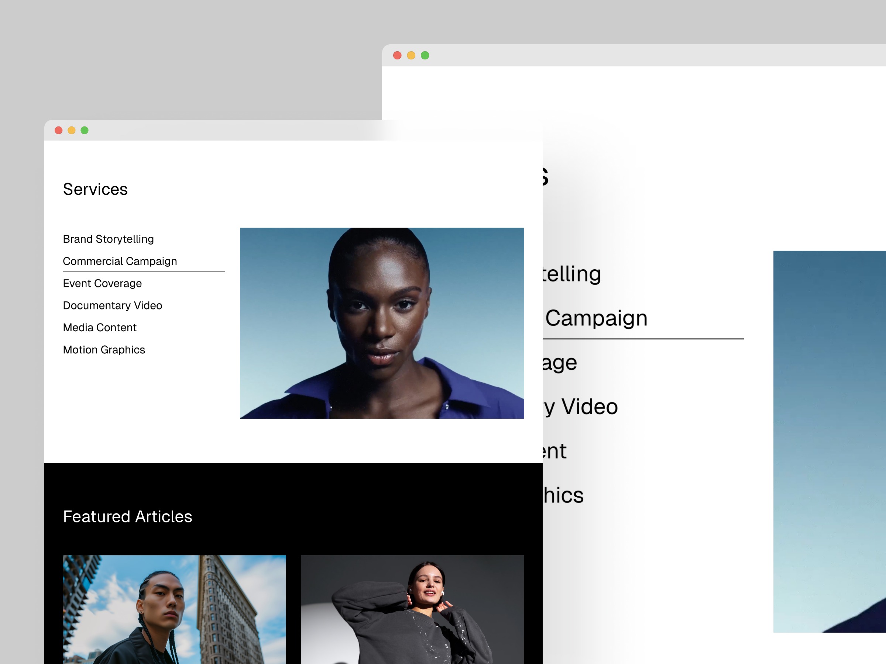This screenshot has height=664, width=886.
Task: Open the first featured article with Flatiron building
Action: tap(174, 608)
